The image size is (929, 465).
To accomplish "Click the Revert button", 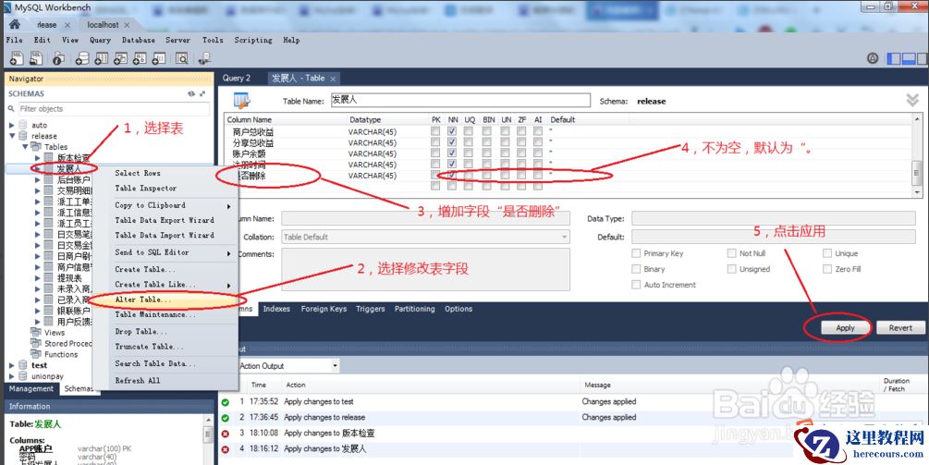I will (900, 328).
